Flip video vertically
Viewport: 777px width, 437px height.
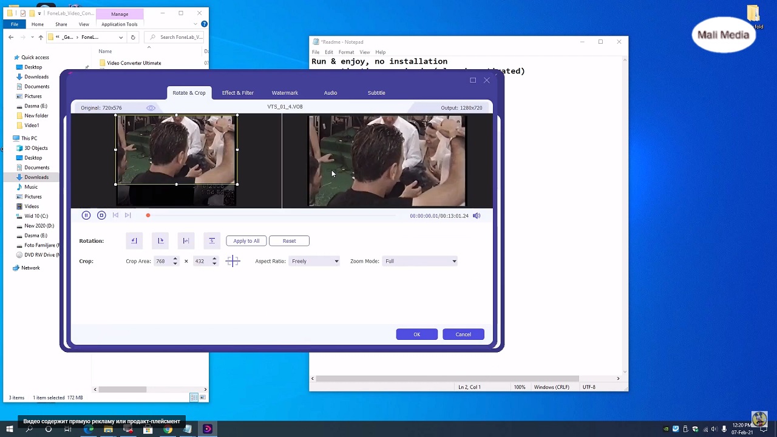[x=212, y=241]
